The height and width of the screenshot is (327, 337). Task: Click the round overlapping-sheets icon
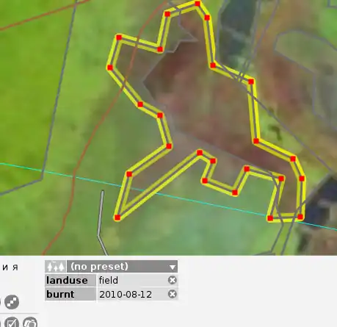(x=30, y=323)
